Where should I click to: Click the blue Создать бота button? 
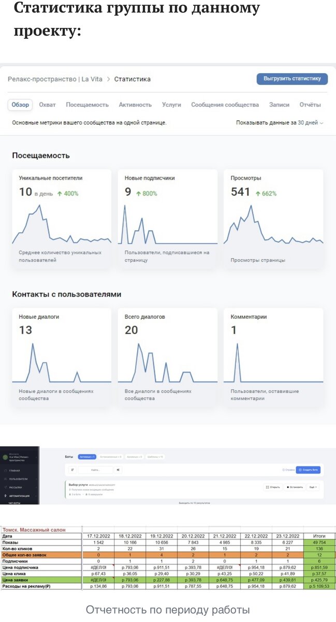[x=308, y=470]
